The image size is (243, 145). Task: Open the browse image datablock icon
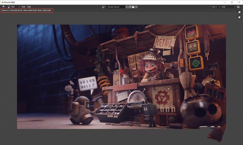tap(104, 7)
